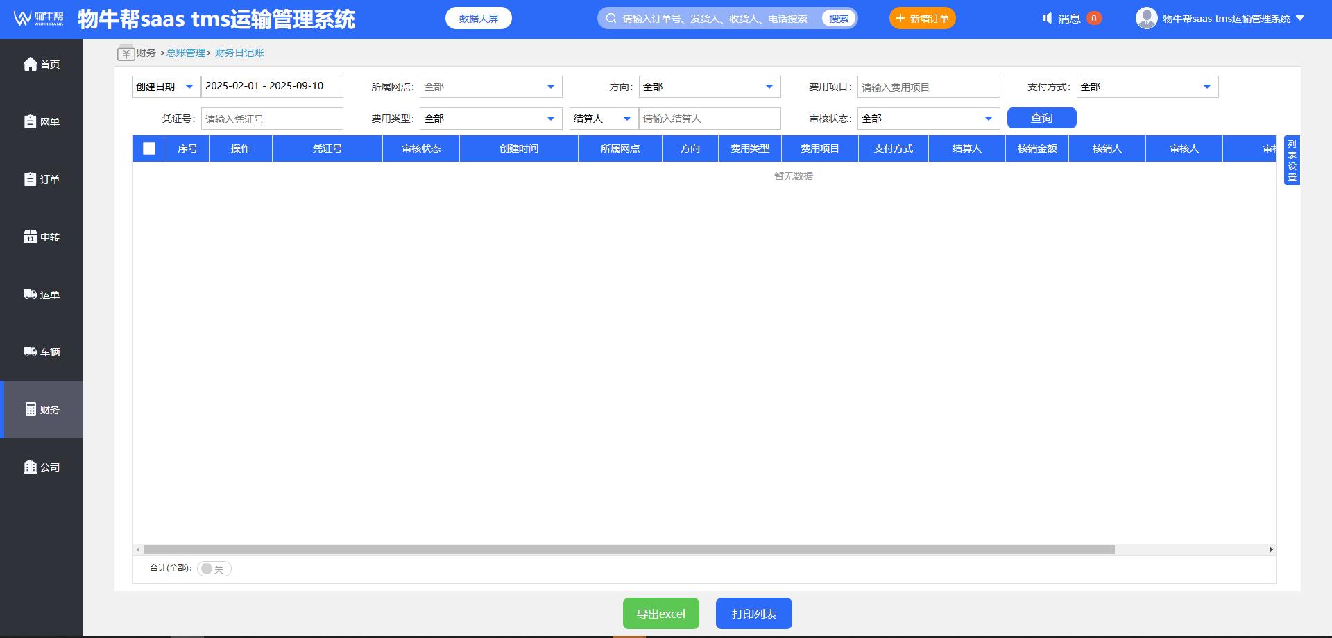Viewport: 1332px width, 638px height.
Task: Click the horizontal scrollbar under the table
Action: pos(629,550)
